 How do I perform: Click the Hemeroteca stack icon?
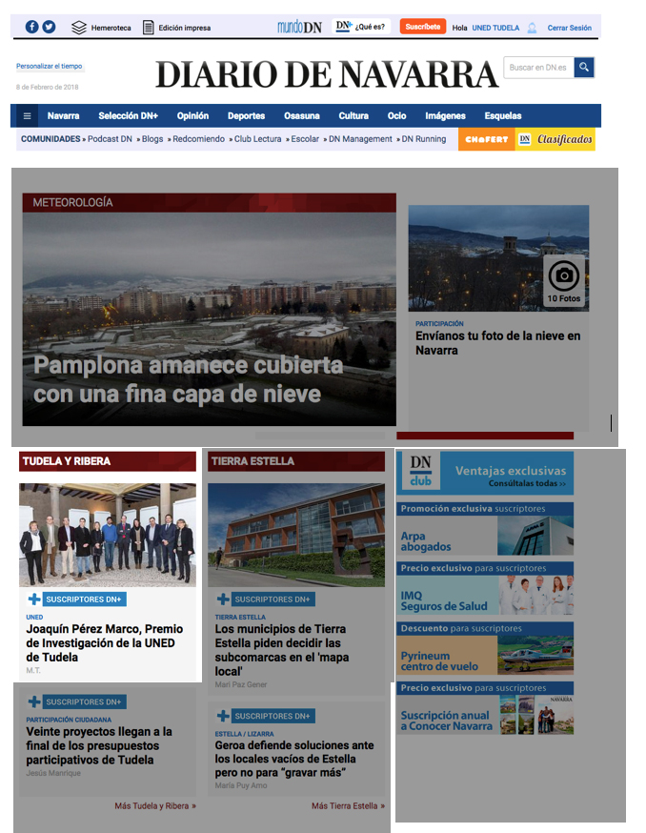79,28
